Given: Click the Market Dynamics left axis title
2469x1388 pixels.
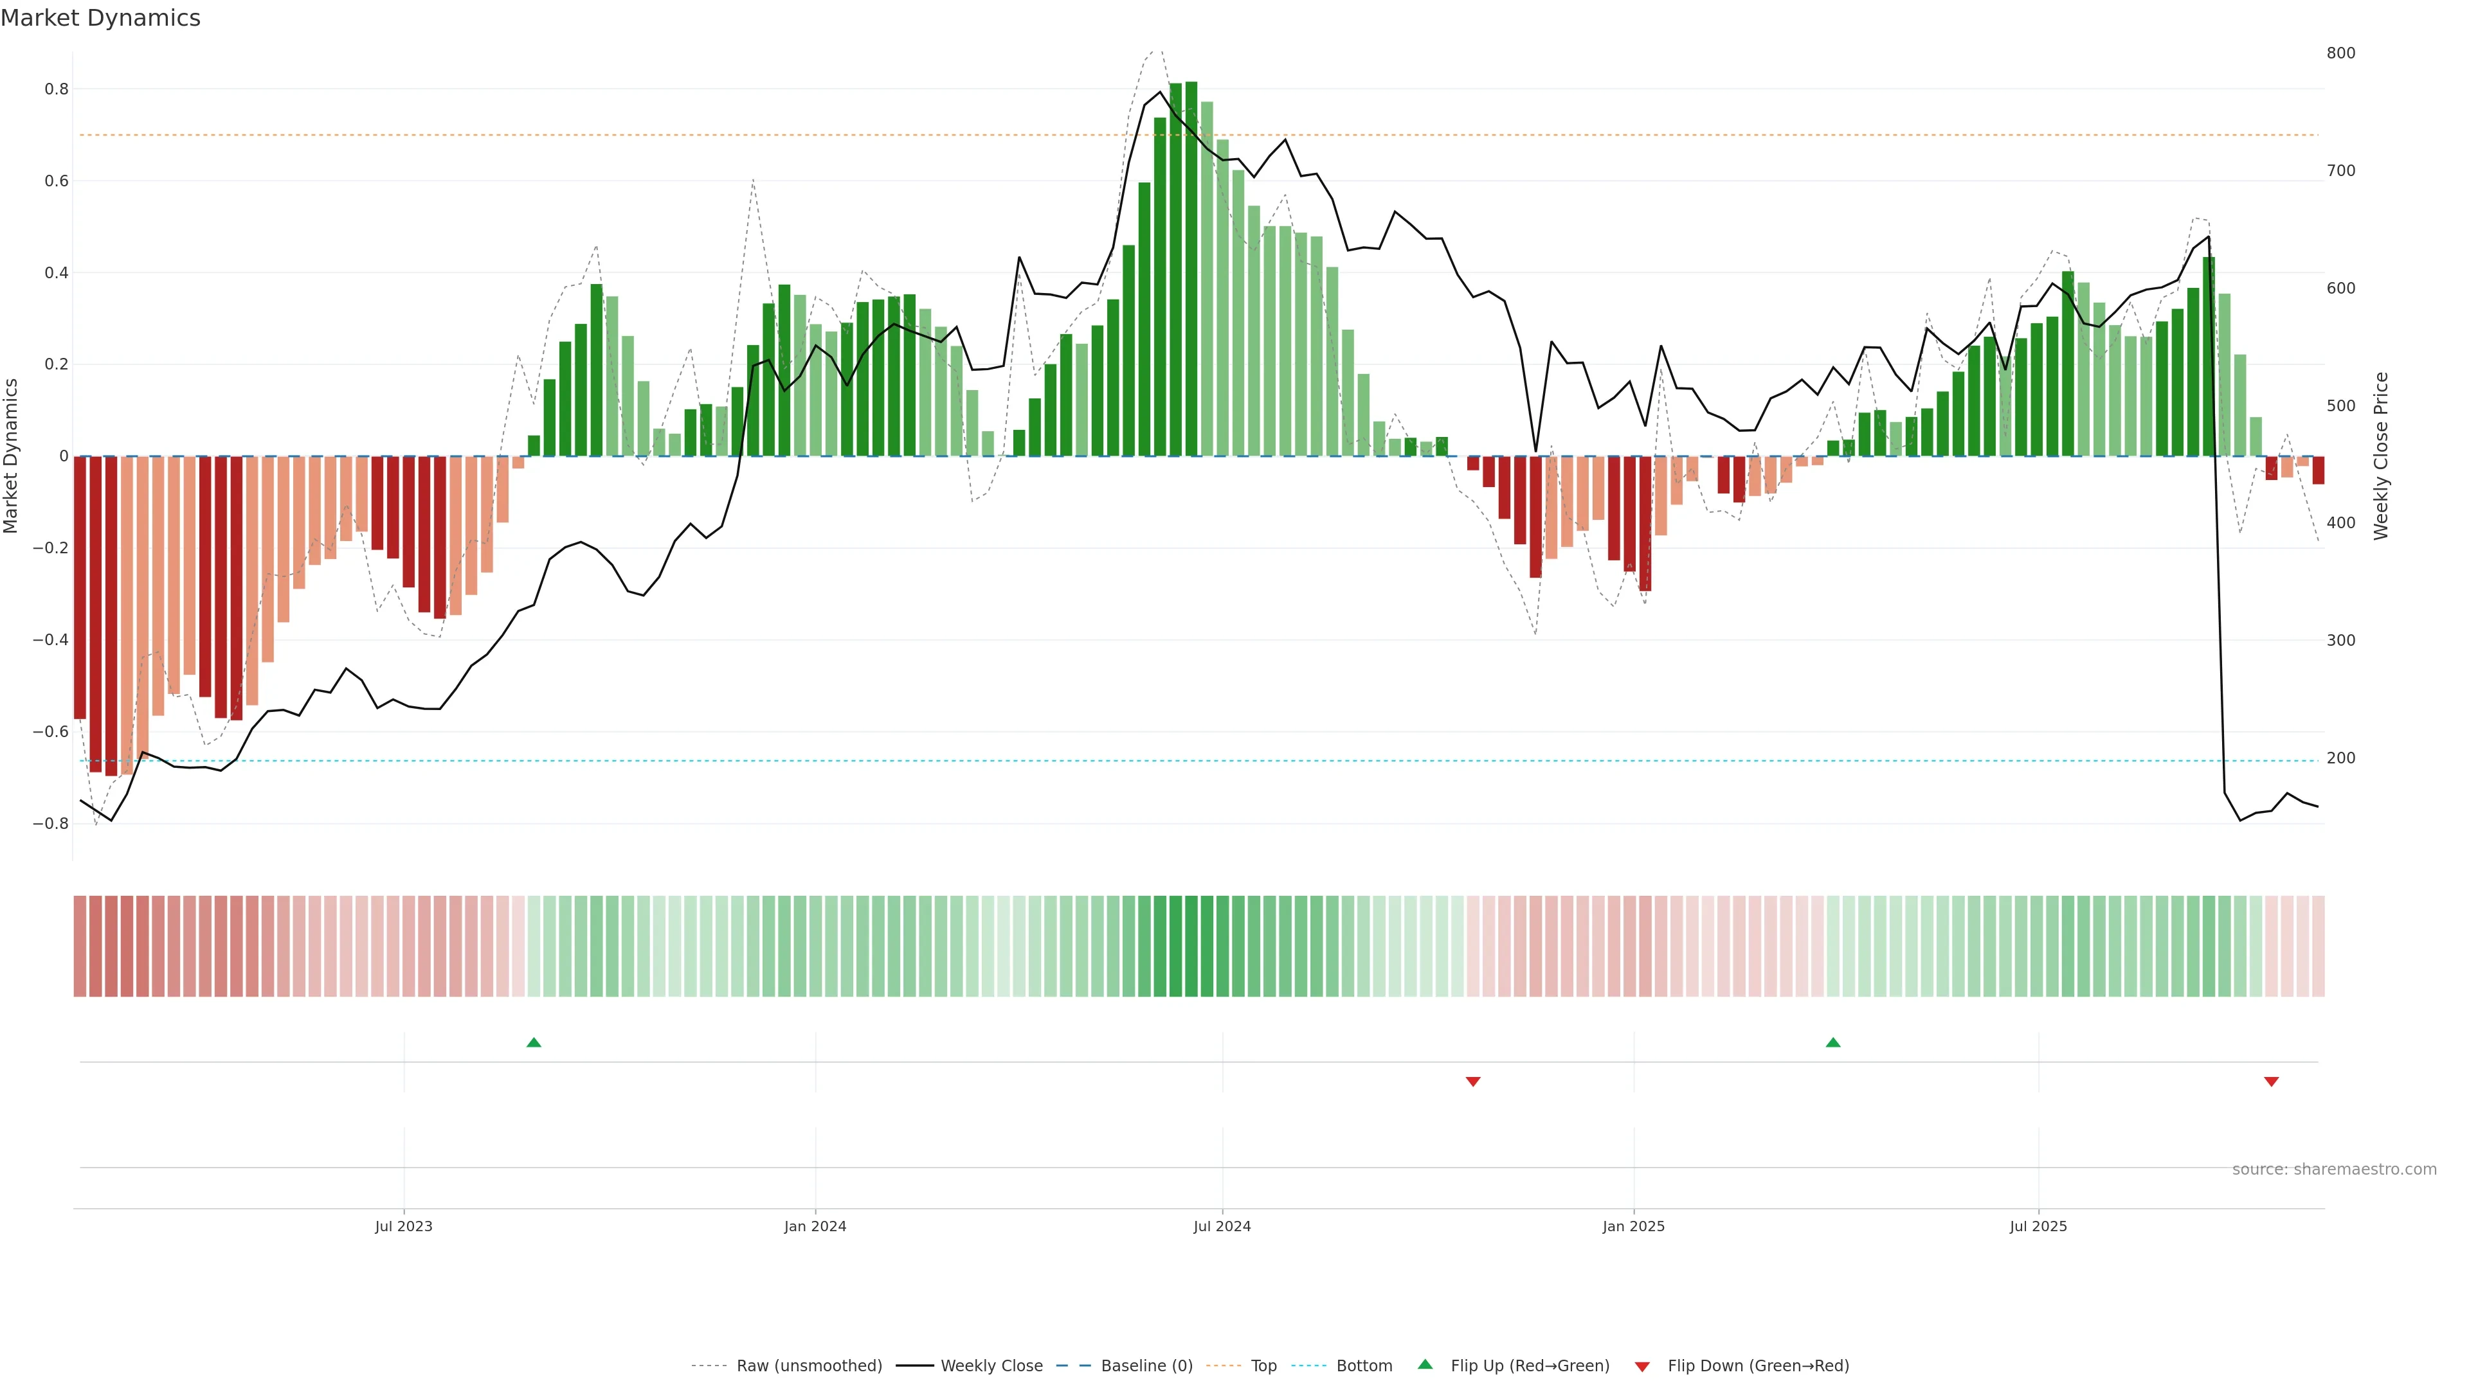Looking at the screenshot, I should [x=12, y=456].
